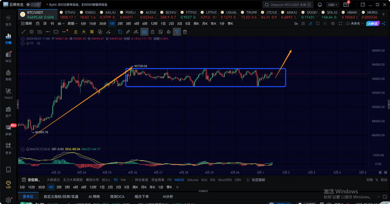Select the 4时 timeframe button
Image resolution: width=390 pixels, height=204 pixels.
136,24
